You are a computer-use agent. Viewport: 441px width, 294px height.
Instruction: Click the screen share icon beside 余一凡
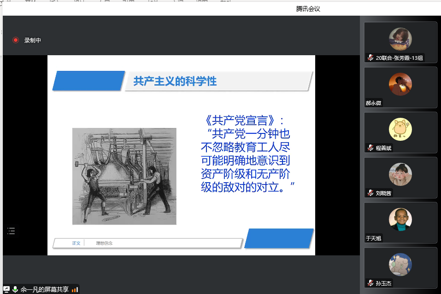click(6, 289)
